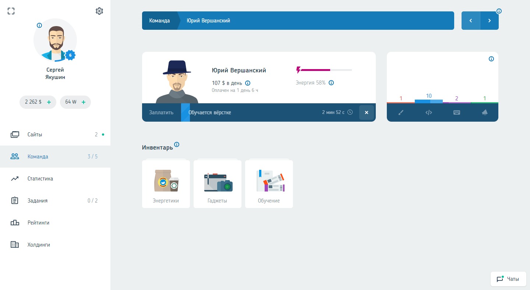
Task: Select the design brush skill icon
Action: (x=401, y=113)
